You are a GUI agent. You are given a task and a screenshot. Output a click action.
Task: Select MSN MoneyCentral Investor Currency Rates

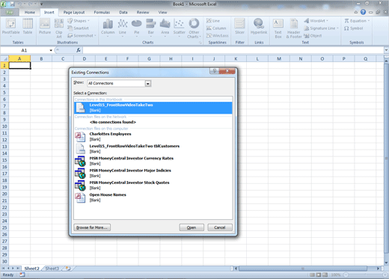[x=153, y=161]
